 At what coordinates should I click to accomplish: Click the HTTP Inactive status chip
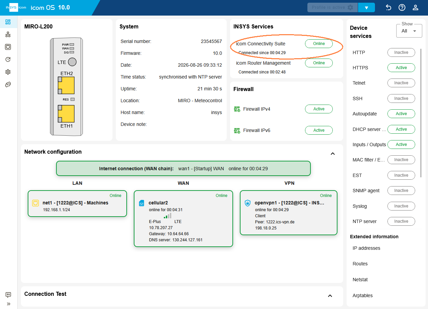(x=401, y=52)
